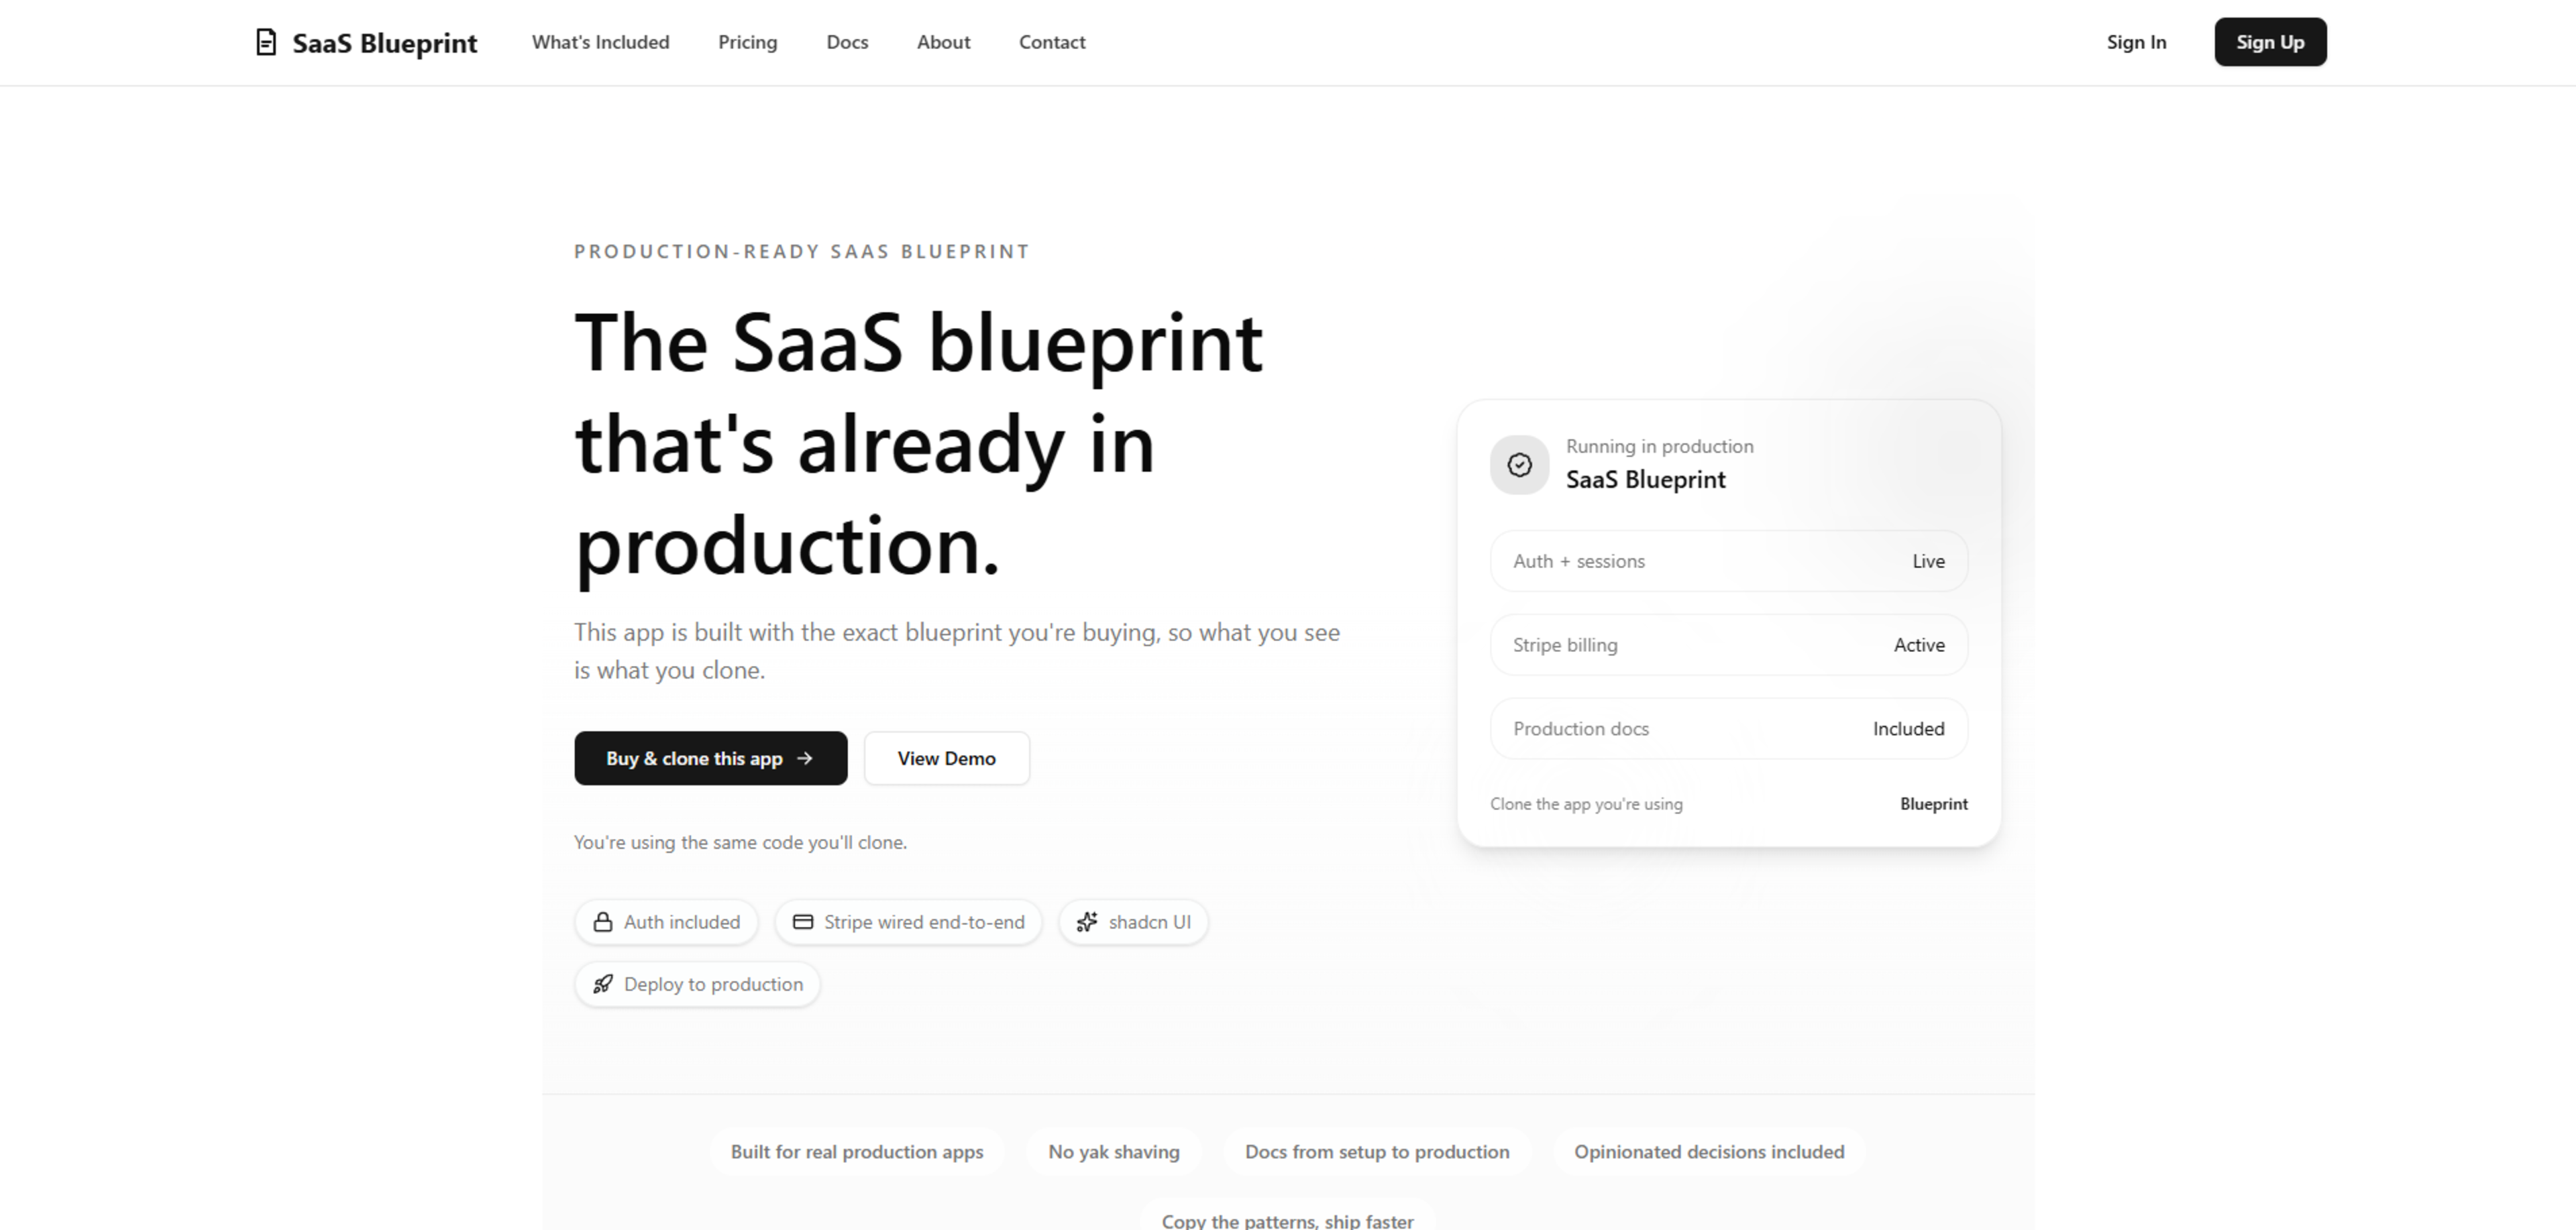The width and height of the screenshot is (2576, 1230).
Task: Click the Production docs row label
Action: (x=1581, y=729)
